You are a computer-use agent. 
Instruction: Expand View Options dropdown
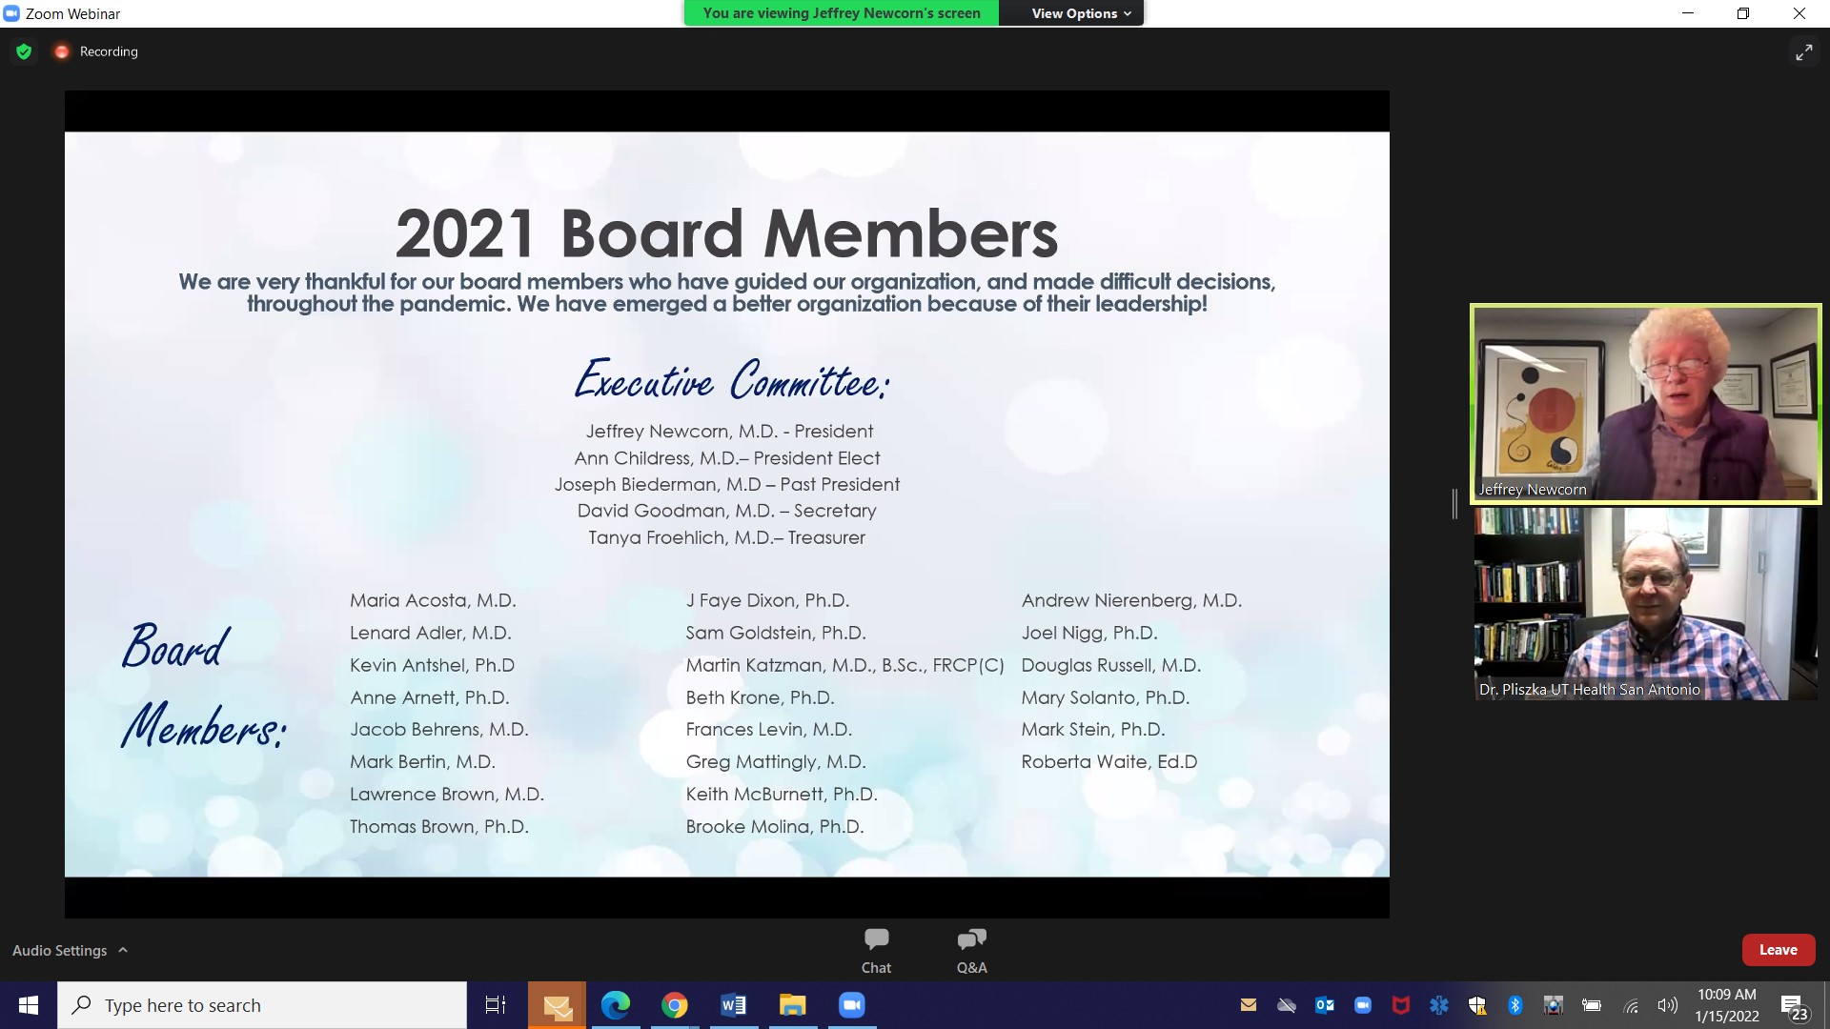pyautogui.click(x=1081, y=13)
